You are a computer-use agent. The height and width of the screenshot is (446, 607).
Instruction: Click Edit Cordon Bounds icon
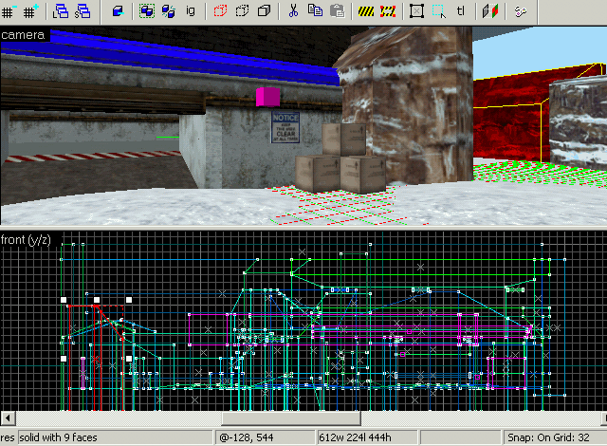[x=388, y=11]
